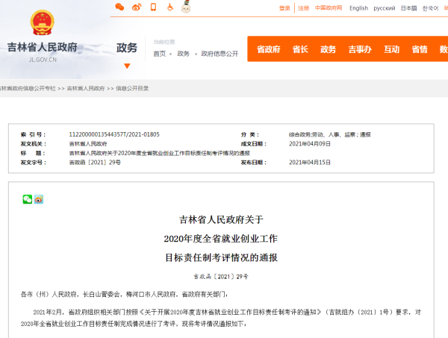Open the 省情 navigation item
This screenshot has width=448, height=338.
[x=420, y=49]
